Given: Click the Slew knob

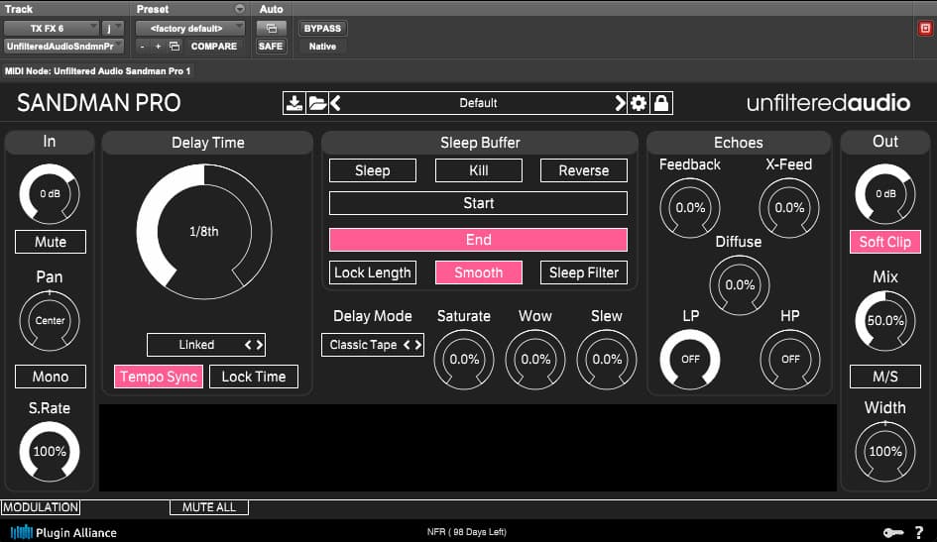Looking at the screenshot, I should pyautogui.click(x=607, y=360).
